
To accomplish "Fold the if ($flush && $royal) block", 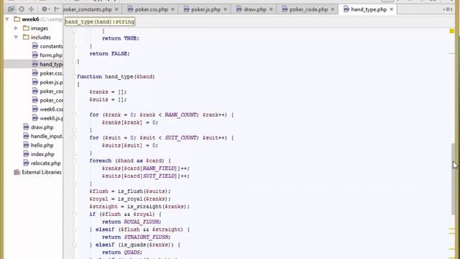I will click(74, 214).
